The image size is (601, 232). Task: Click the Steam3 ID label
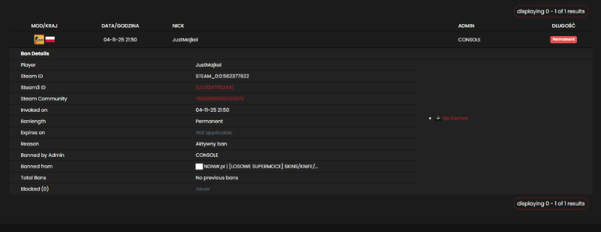coord(33,87)
